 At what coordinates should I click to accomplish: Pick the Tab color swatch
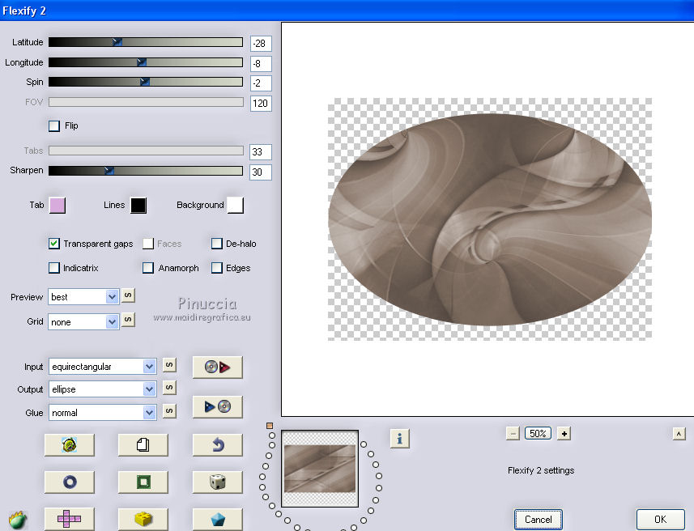pyautogui.click(x=57, y=206)
